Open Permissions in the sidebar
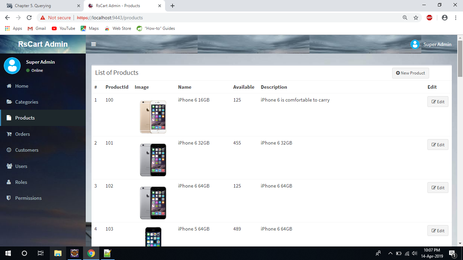This screenshot has width=463, height=260. point(43,198)
